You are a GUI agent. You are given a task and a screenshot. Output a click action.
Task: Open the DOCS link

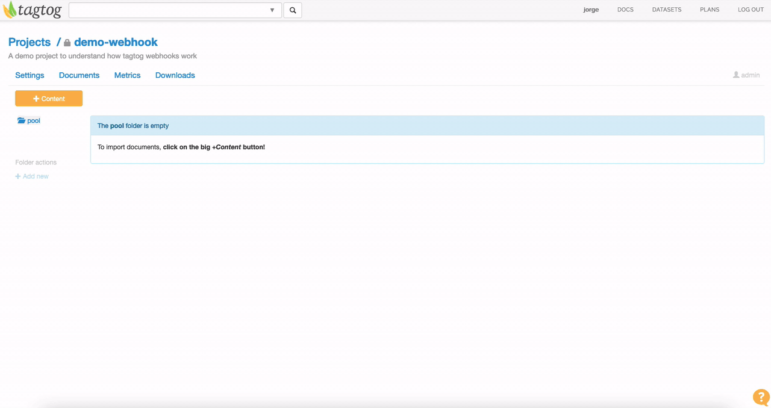click(x=625, y=10)
